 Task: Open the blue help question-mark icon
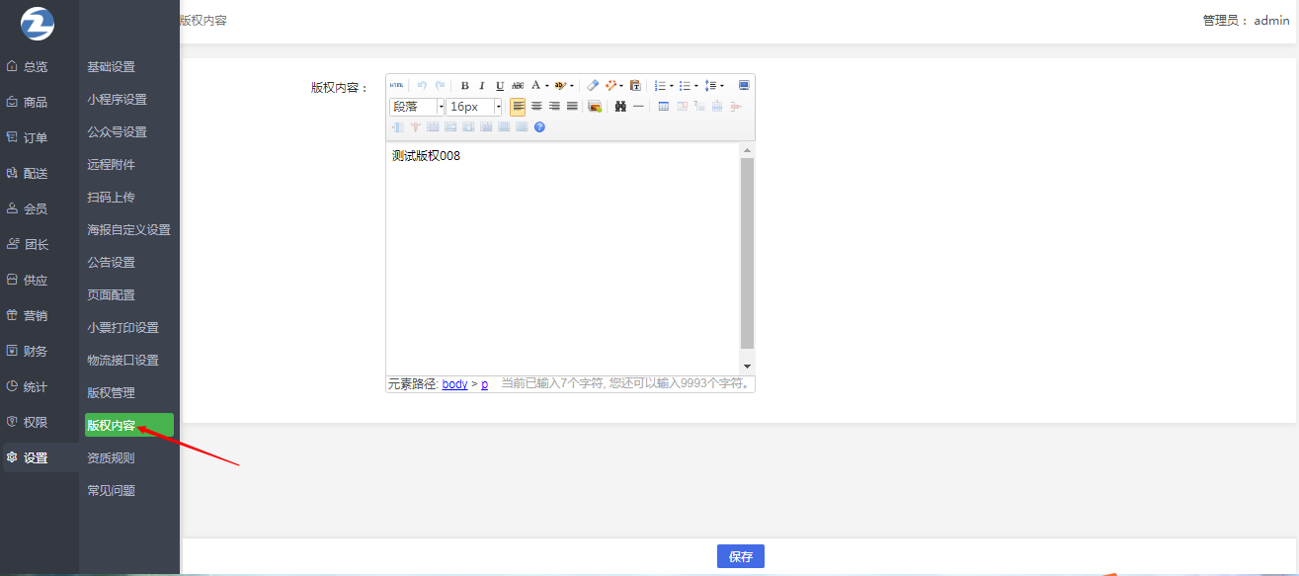pos(539,126)
